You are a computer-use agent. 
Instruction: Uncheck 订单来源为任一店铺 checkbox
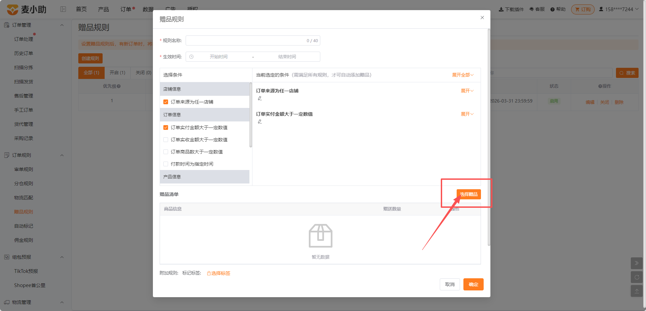click(166, 102)
